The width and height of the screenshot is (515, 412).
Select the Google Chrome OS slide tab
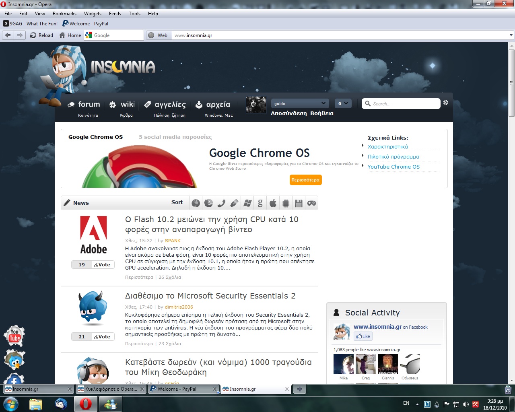(95, 137)
